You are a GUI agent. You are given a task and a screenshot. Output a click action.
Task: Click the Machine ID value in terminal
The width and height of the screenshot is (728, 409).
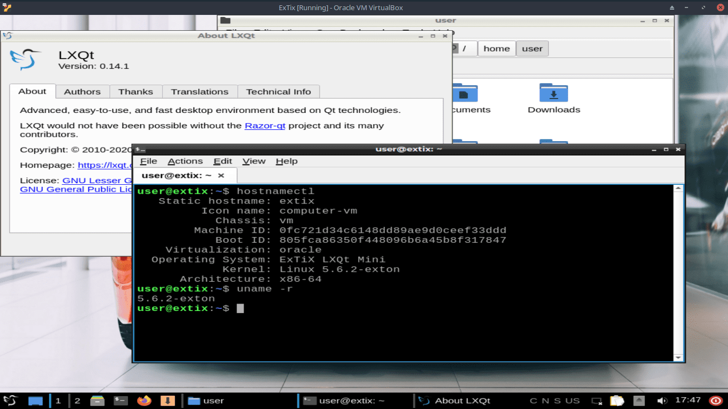click(393, 230)
